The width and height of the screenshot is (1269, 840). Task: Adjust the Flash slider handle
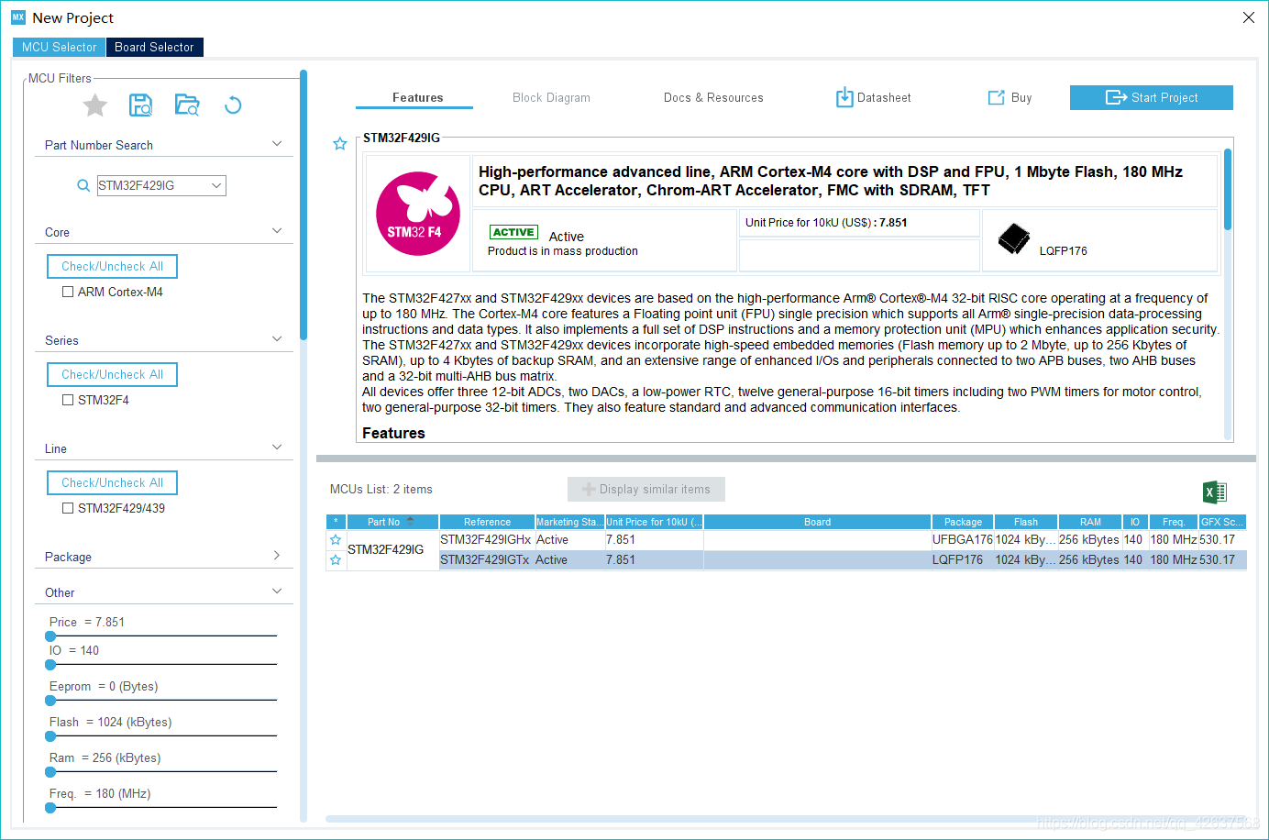tap(50, 736)
